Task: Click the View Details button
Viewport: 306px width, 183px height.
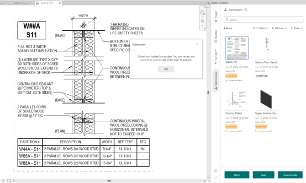Action: pos(290,175)
